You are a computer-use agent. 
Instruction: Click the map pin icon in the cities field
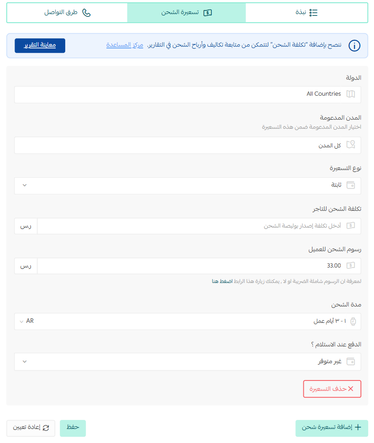pyautogui.click(x=350, y=145)
